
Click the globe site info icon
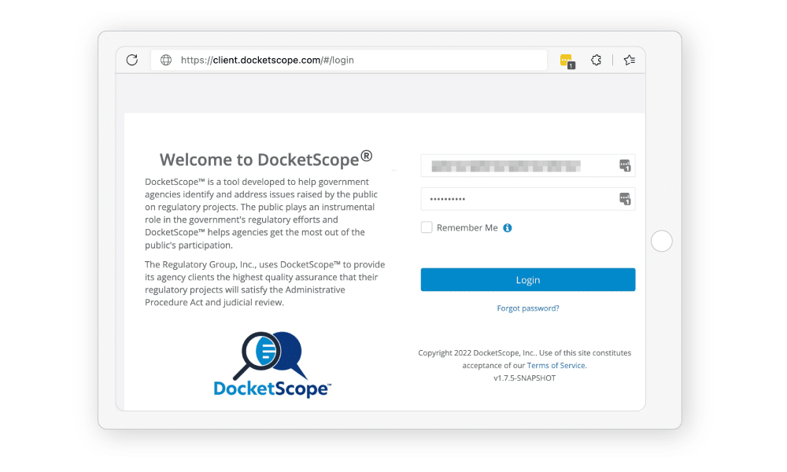tap(165, 61)
